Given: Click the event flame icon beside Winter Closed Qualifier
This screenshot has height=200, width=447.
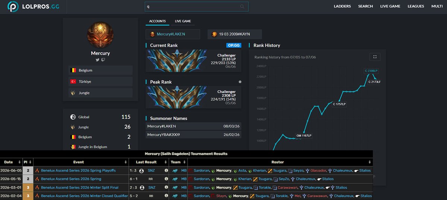Looking at the screenshot, I should (x=37, y=196).
